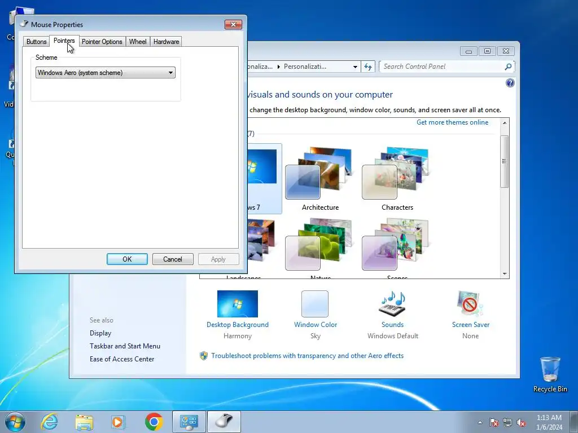
Task: Switch to the Buttons tab
Action: coord(37,42)
